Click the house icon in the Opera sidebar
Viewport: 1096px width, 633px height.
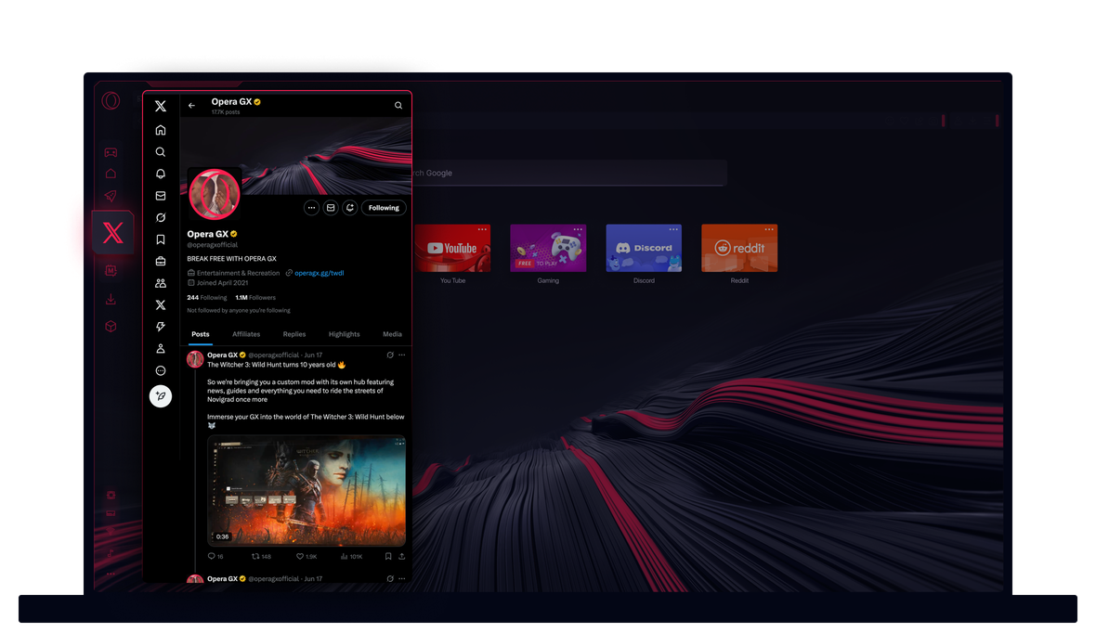point(111,174)
